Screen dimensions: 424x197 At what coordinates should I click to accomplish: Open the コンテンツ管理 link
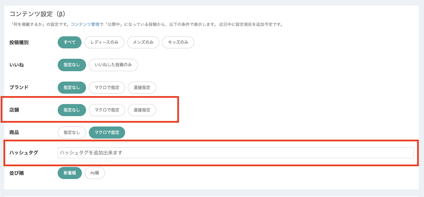pos(85,25)
